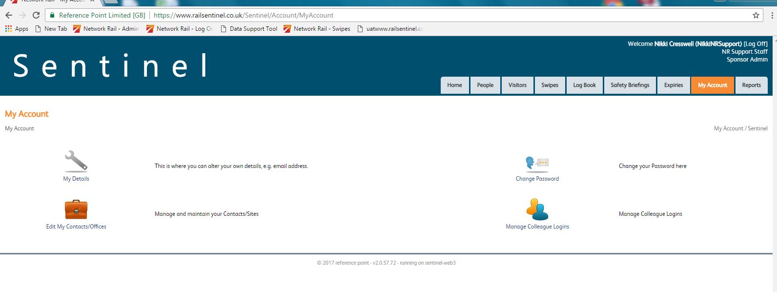Open the Manage Colleague Logins people icon
Screen dimensions: 777x292
click(537, 209)
